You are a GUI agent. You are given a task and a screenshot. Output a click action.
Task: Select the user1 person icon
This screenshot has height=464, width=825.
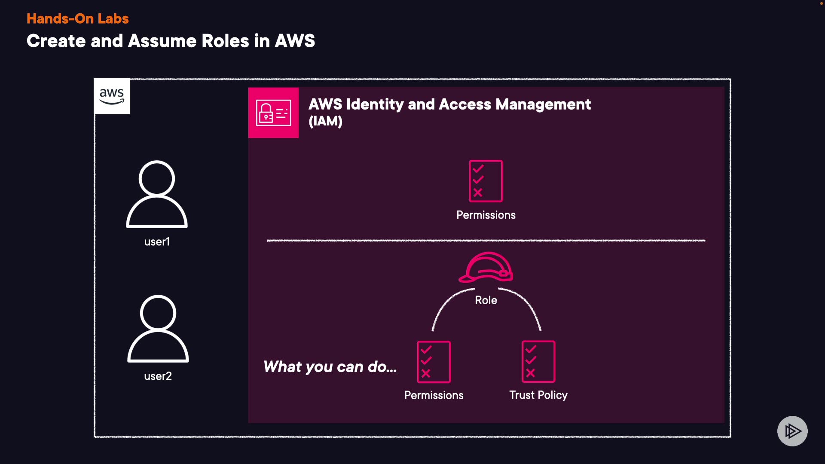[x=157, y=194]
